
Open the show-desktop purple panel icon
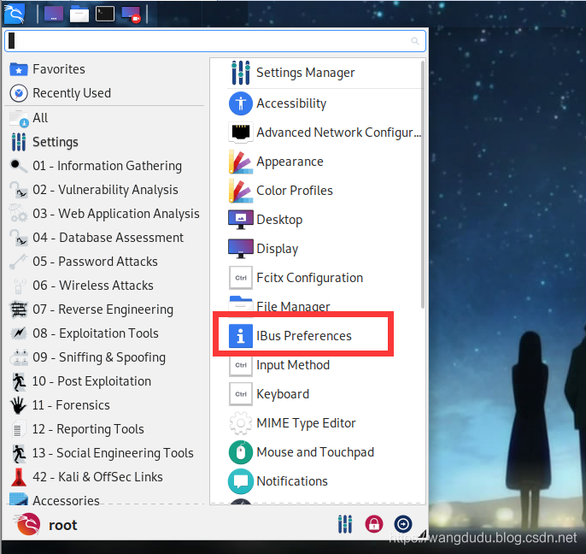pyautogui.click(x=54, y=15)
